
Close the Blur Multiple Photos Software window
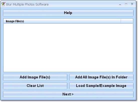[x=132, y=4]
